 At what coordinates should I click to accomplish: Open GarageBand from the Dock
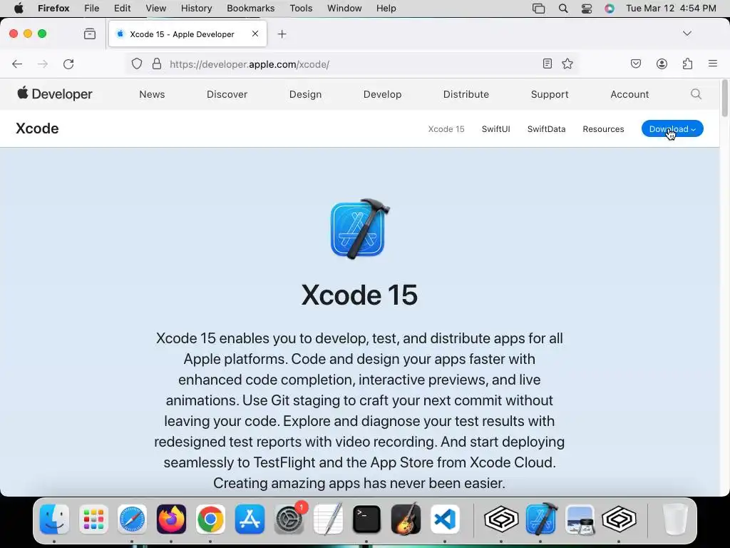[406, 519]
